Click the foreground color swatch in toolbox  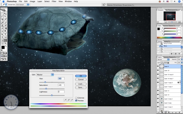point(3,47)
